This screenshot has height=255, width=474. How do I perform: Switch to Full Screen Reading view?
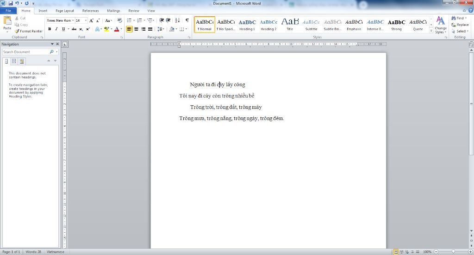[x=401, y=252]
